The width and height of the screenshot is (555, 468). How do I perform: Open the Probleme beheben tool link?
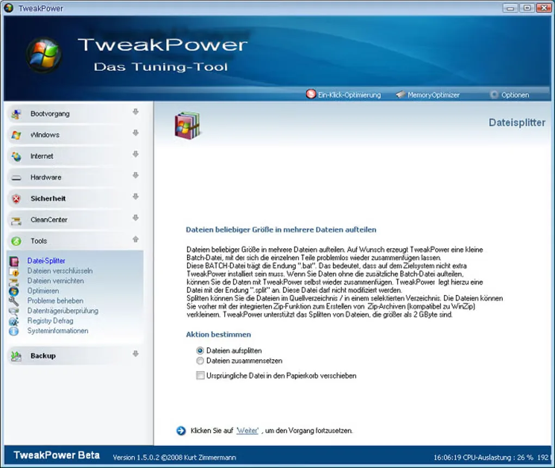point(55,301)
